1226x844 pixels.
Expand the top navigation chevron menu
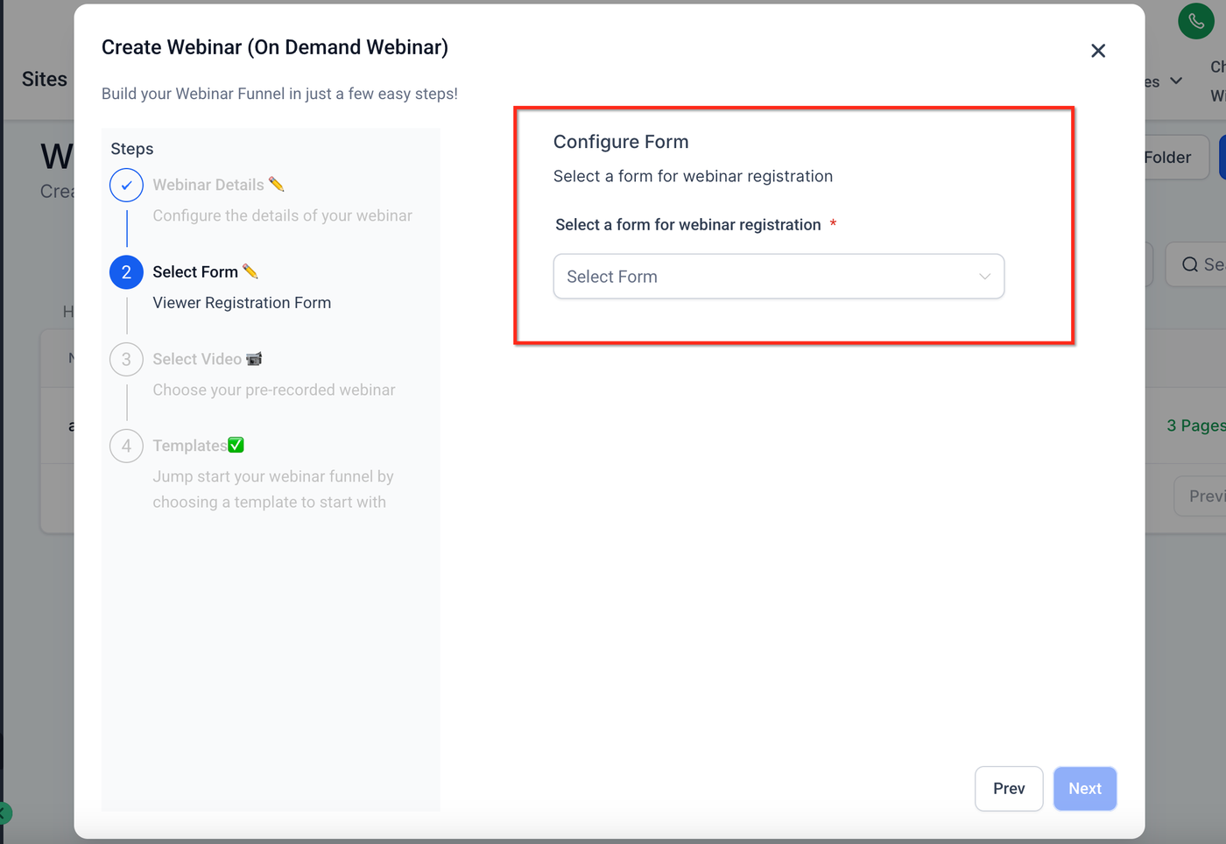pyautogui.click(x=1176, y=81)
